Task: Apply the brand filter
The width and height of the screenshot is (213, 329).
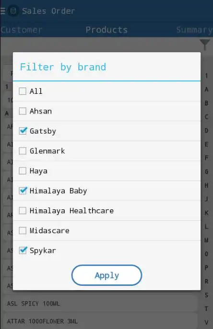Action: 107,275
